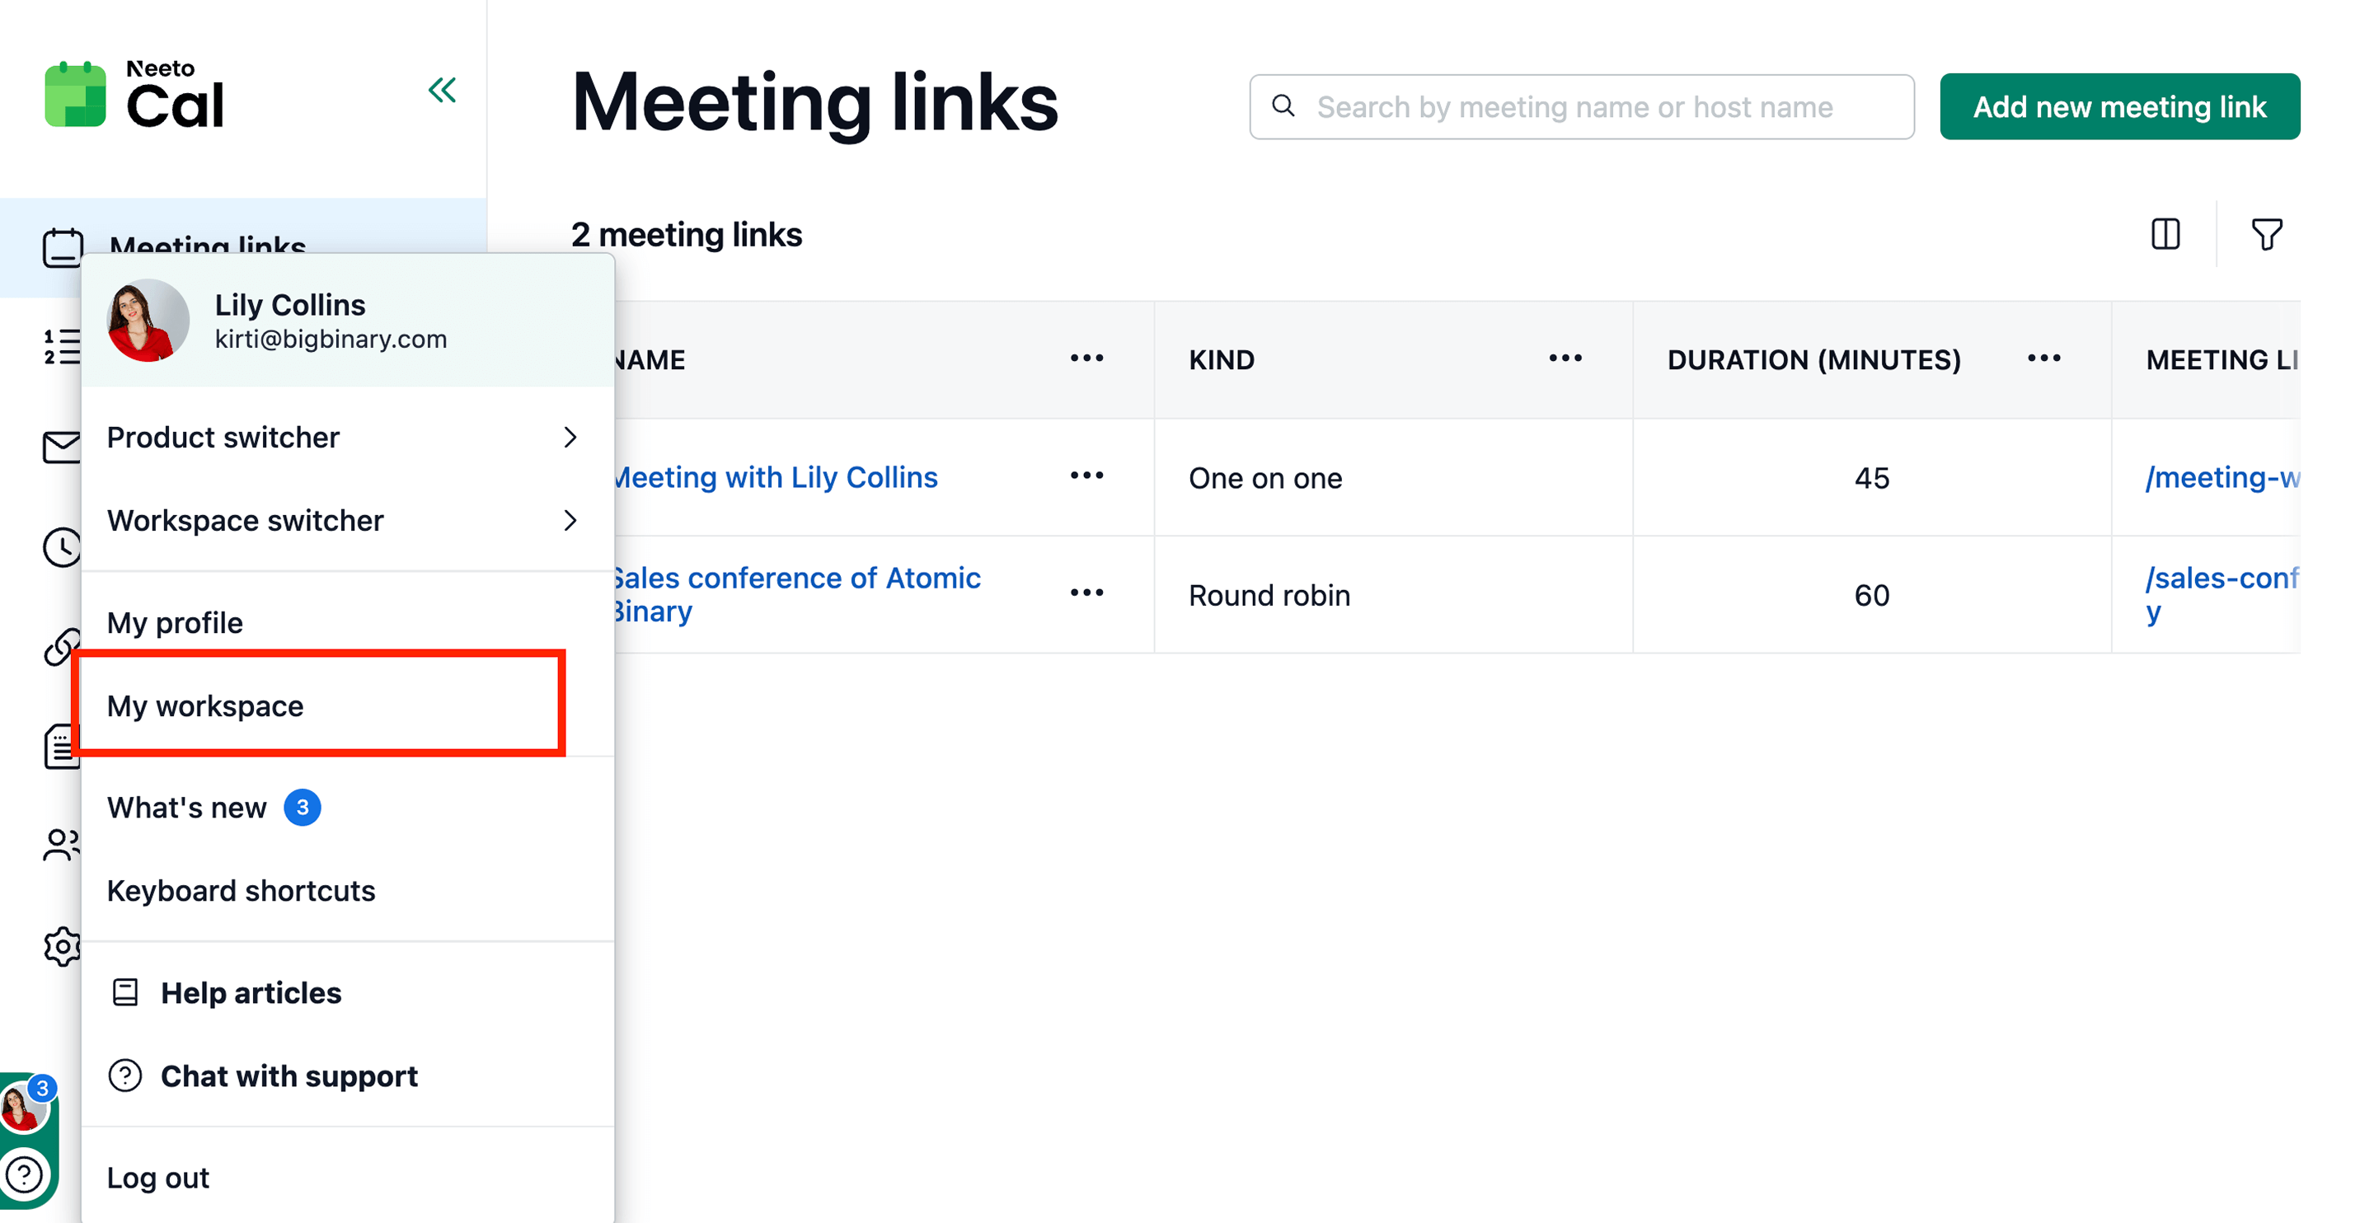Click the filter funnel icon
2374x1223 pixels.
tap(2266, 234)
